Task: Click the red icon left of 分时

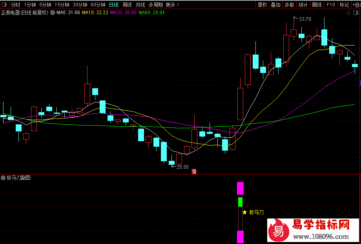Action: 4,5
